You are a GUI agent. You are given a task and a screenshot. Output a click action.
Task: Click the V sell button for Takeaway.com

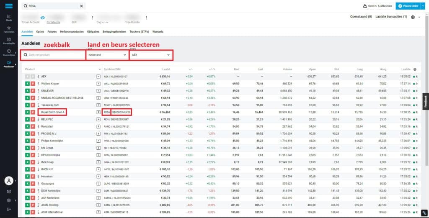33,105
